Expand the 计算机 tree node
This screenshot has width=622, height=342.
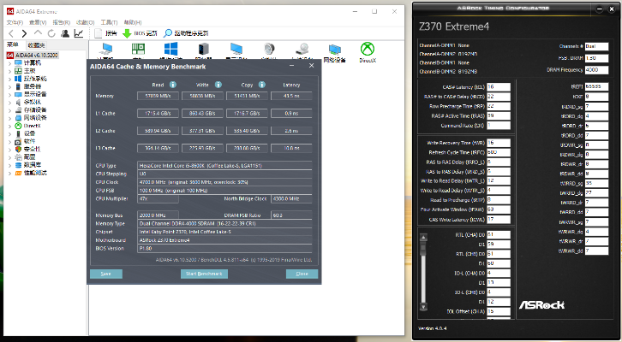click(x=9, y=63)
